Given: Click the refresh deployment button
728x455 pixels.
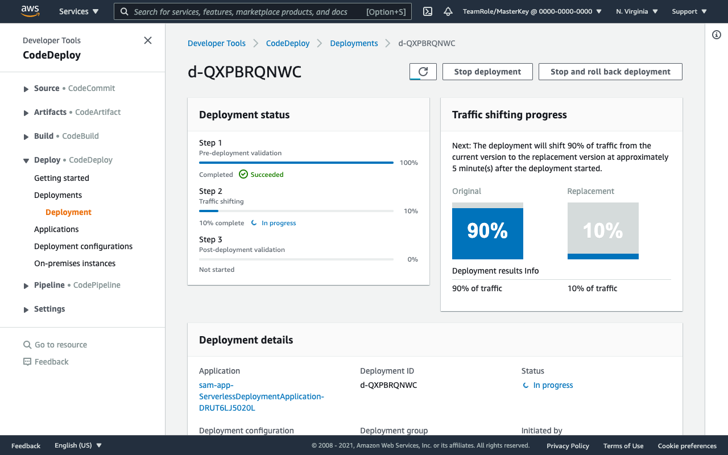Looking at the screenshot, I should click(x=423, y=72).
